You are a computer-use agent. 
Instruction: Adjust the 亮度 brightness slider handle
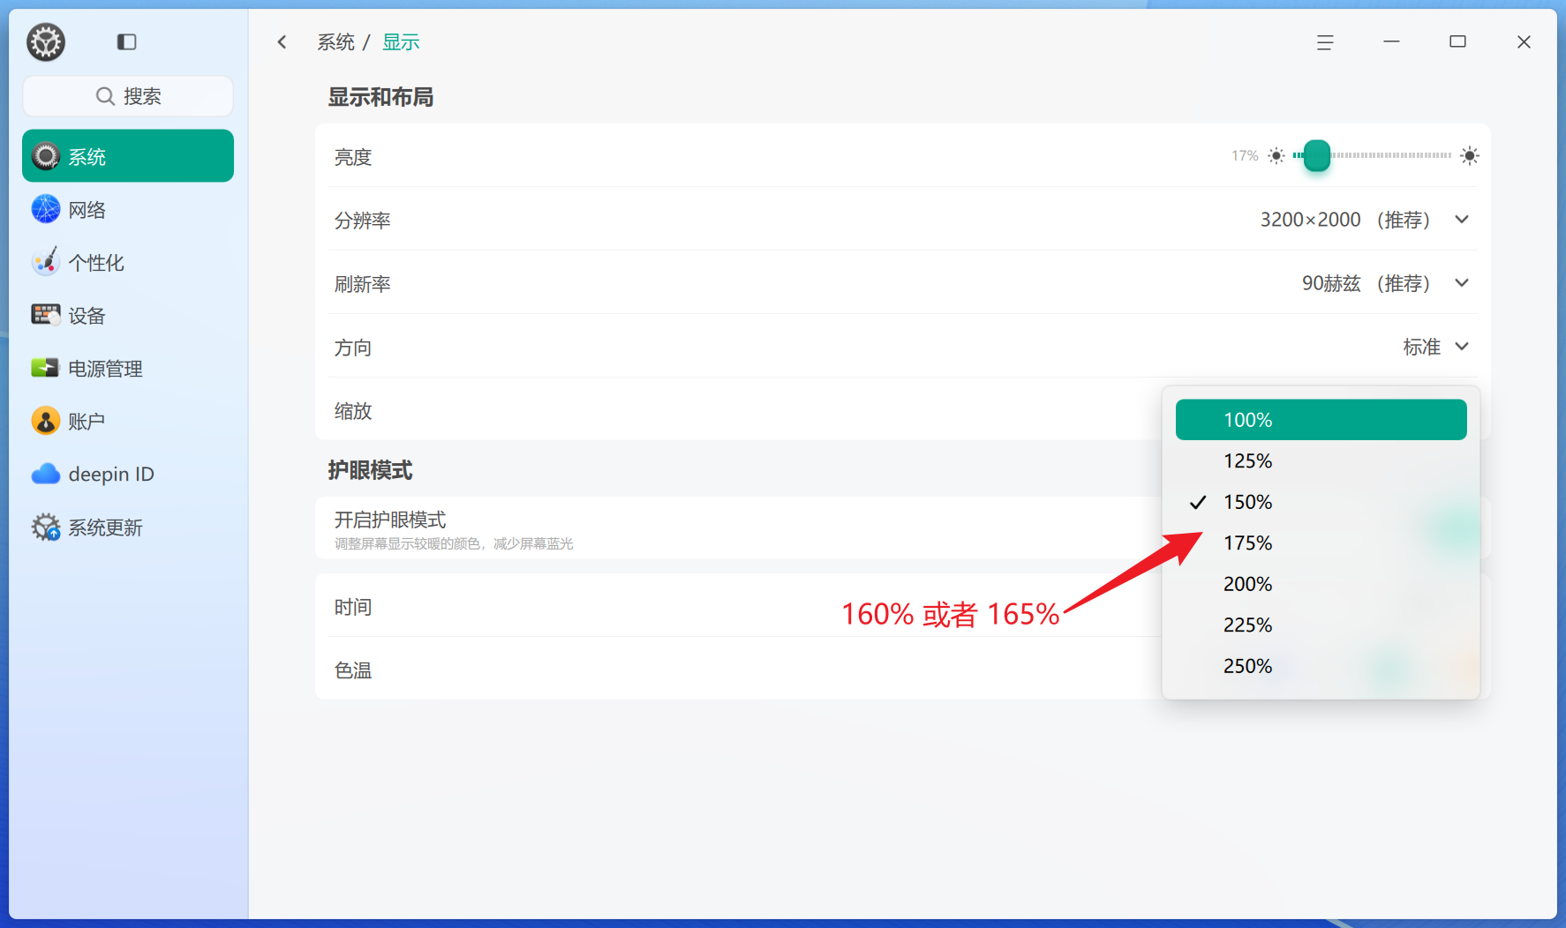[x=1317, y=156]
